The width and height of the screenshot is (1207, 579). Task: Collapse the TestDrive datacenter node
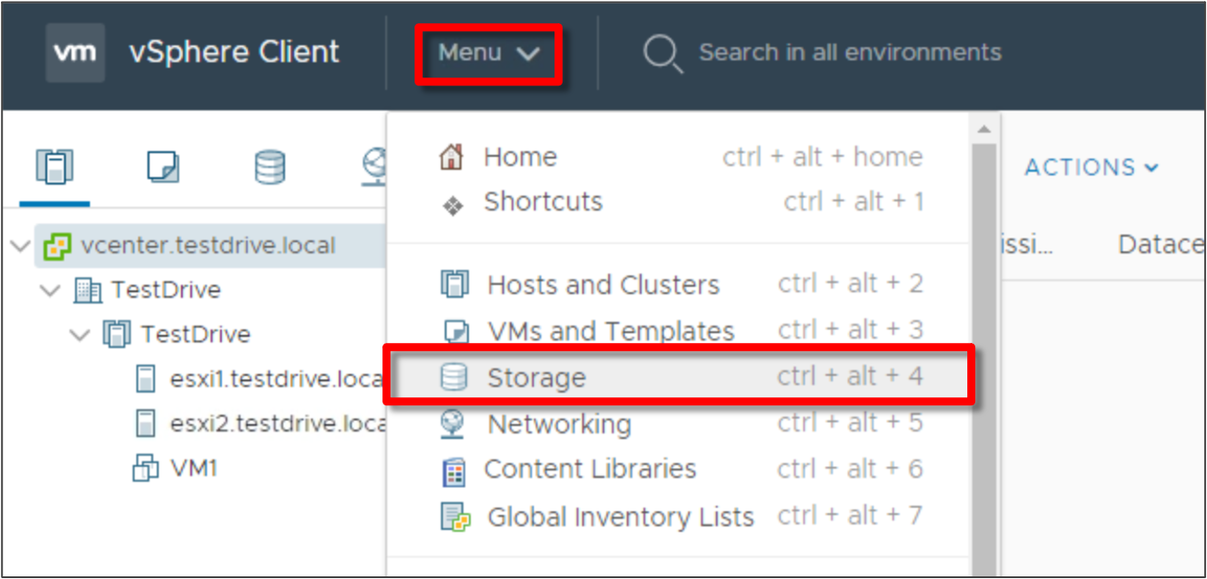pyautogui.click(x=51, y=290)
